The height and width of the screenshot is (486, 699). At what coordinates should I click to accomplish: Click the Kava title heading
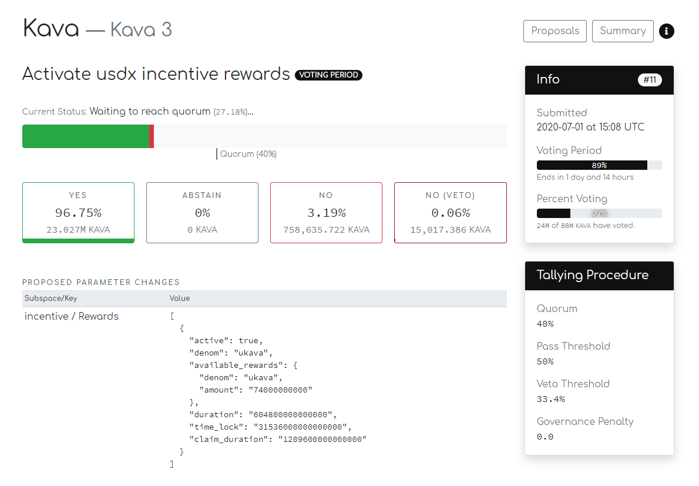(51, 29)
